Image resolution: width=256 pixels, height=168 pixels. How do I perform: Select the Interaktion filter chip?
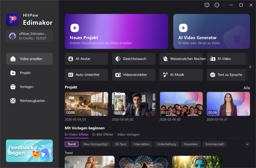[x=142, y=144]
